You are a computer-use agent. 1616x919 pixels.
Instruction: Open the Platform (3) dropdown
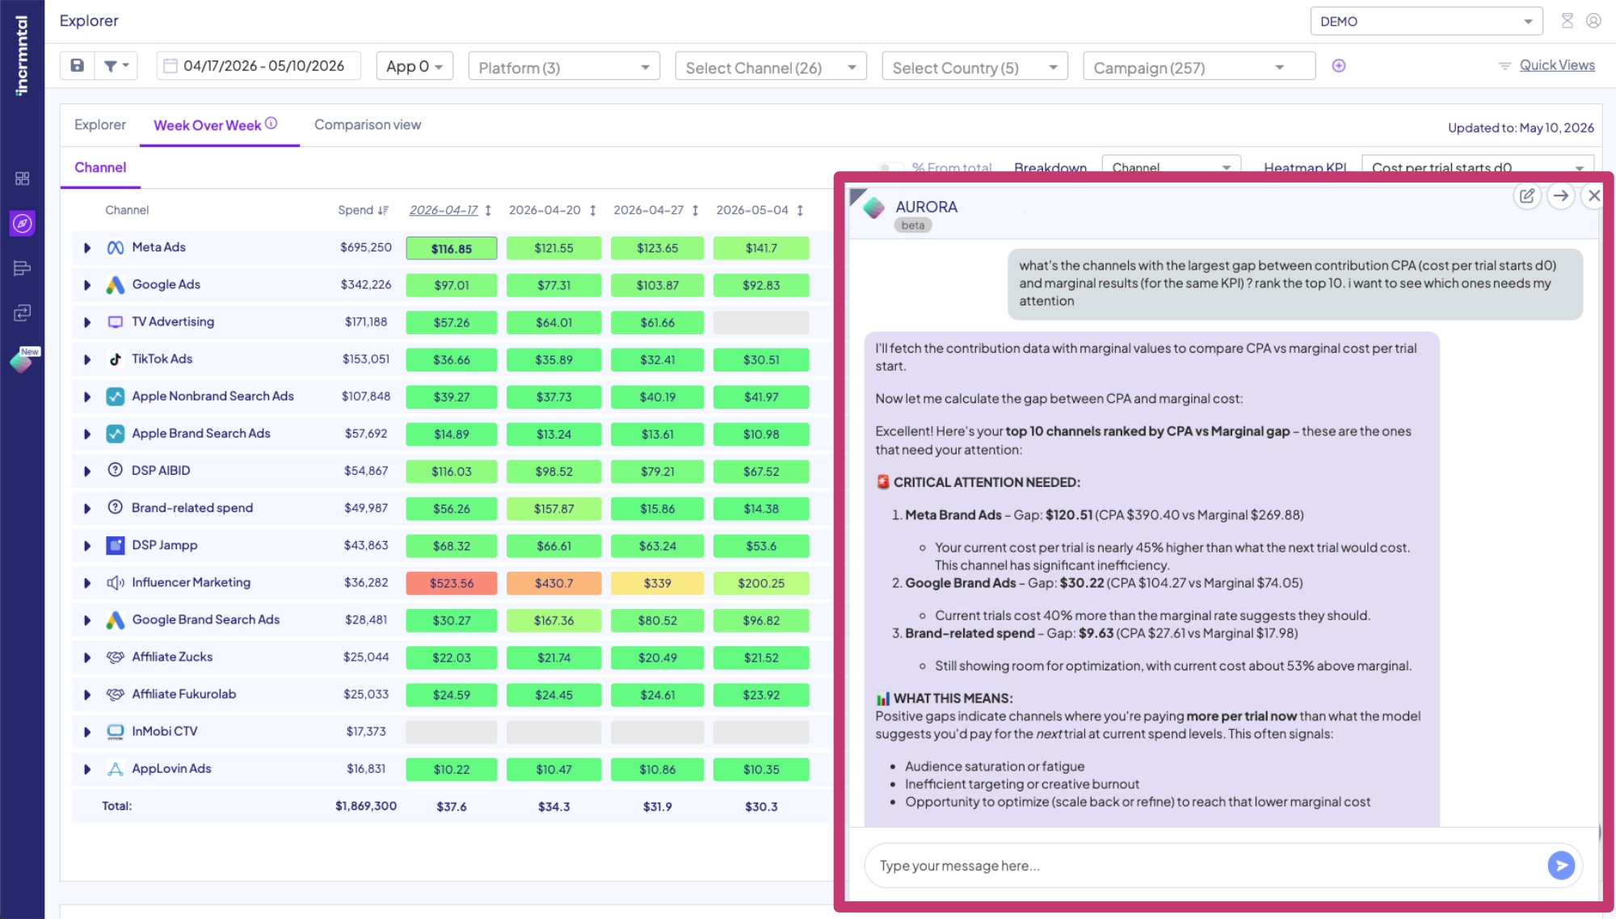point(564,66)
